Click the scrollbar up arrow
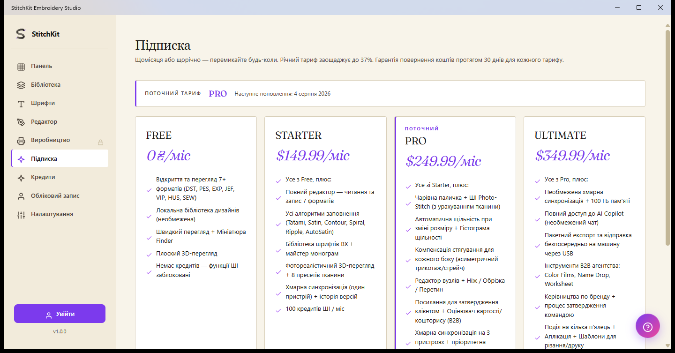675x353 pixels. pyautogui.click(x=667, y=25)
